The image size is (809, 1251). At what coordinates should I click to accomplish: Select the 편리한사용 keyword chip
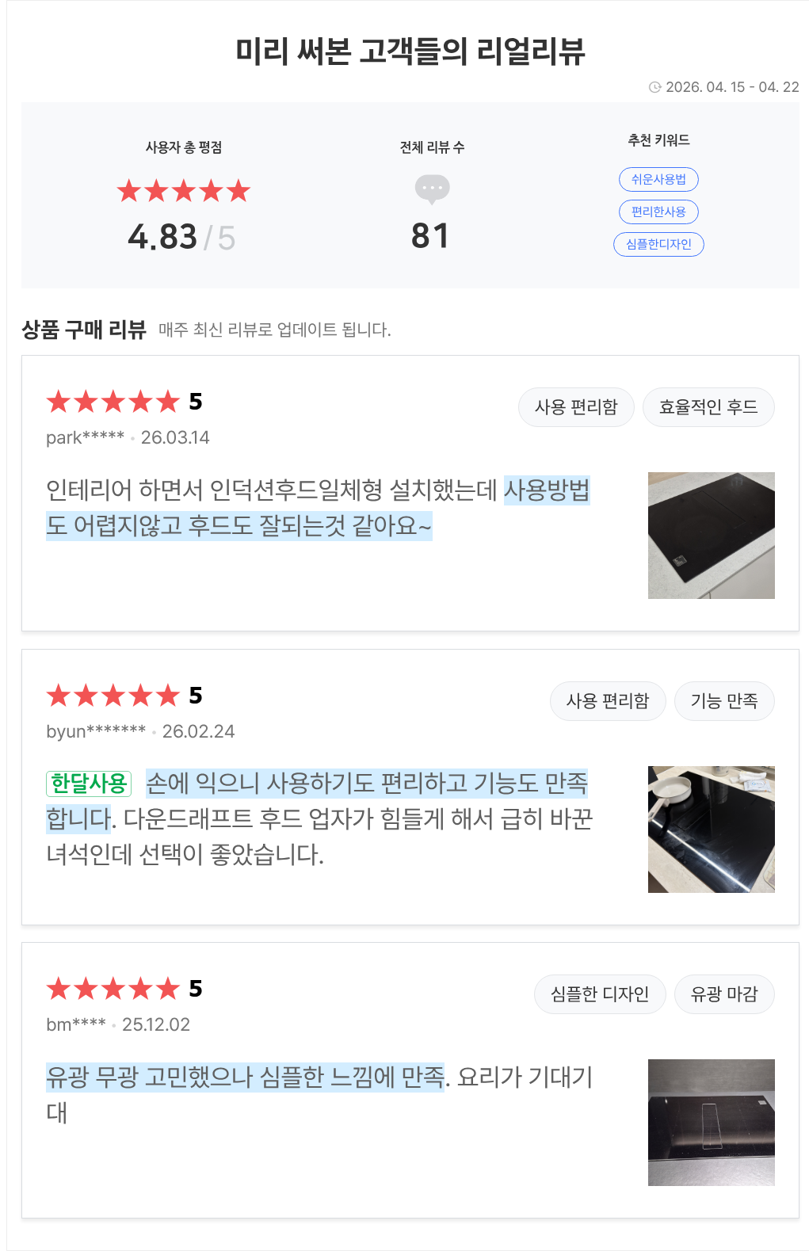[x=658, y=212]
